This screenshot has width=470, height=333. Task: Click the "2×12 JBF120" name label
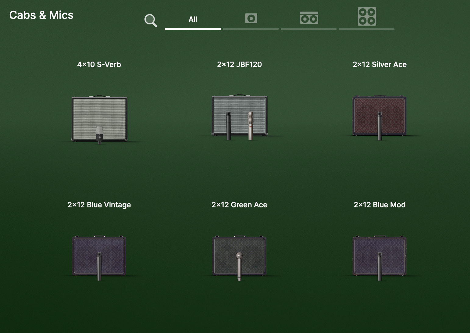tap(239, 65)
